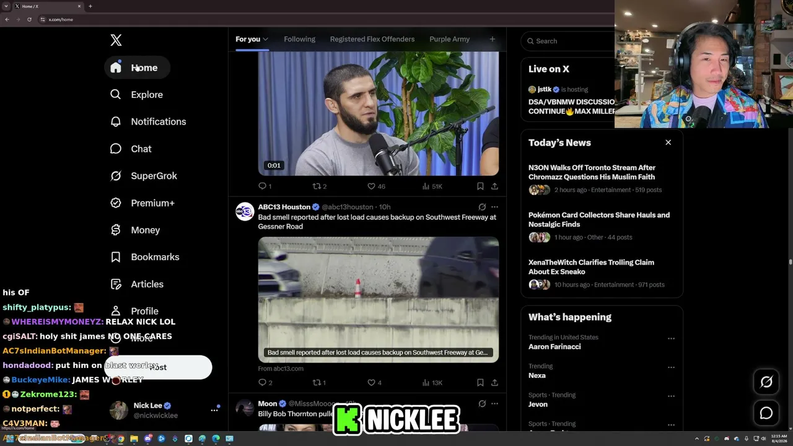The image size is (793, 446).
Task: Select the For you tab
Action: (x=252, y=39)
